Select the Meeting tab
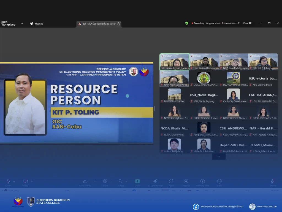Image resolution: width=282 pixels, height=212 pixels. (x=37, y=24)
